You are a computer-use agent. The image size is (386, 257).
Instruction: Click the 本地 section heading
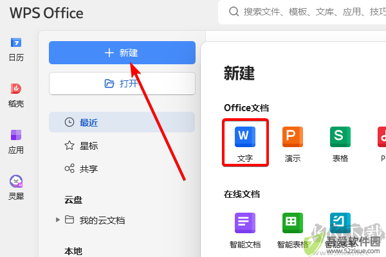[73, 251]
